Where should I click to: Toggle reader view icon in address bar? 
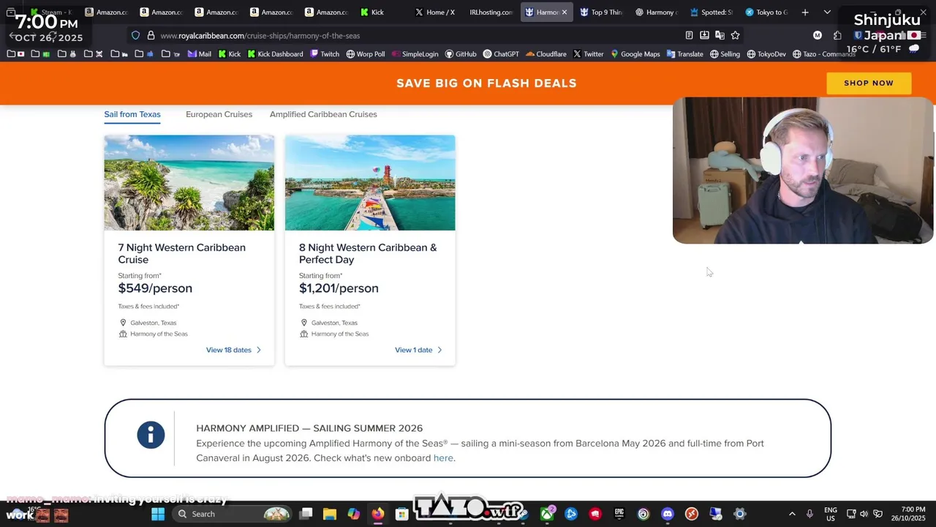tap(689, 35)
